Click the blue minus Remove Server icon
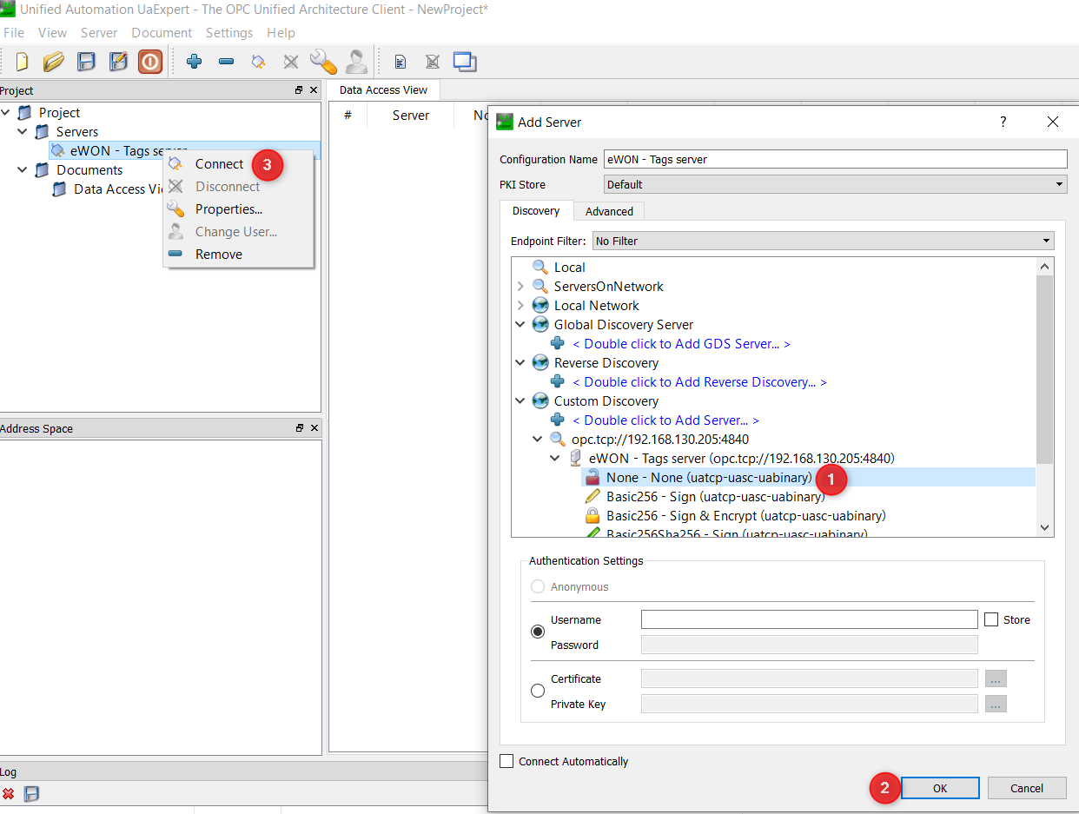This screenshot has width=1079, height=814. click(226, 62)
